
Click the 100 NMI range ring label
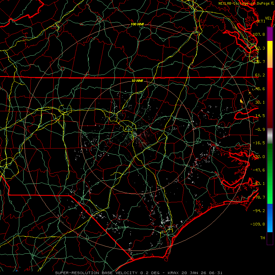(x=137, y=24)
